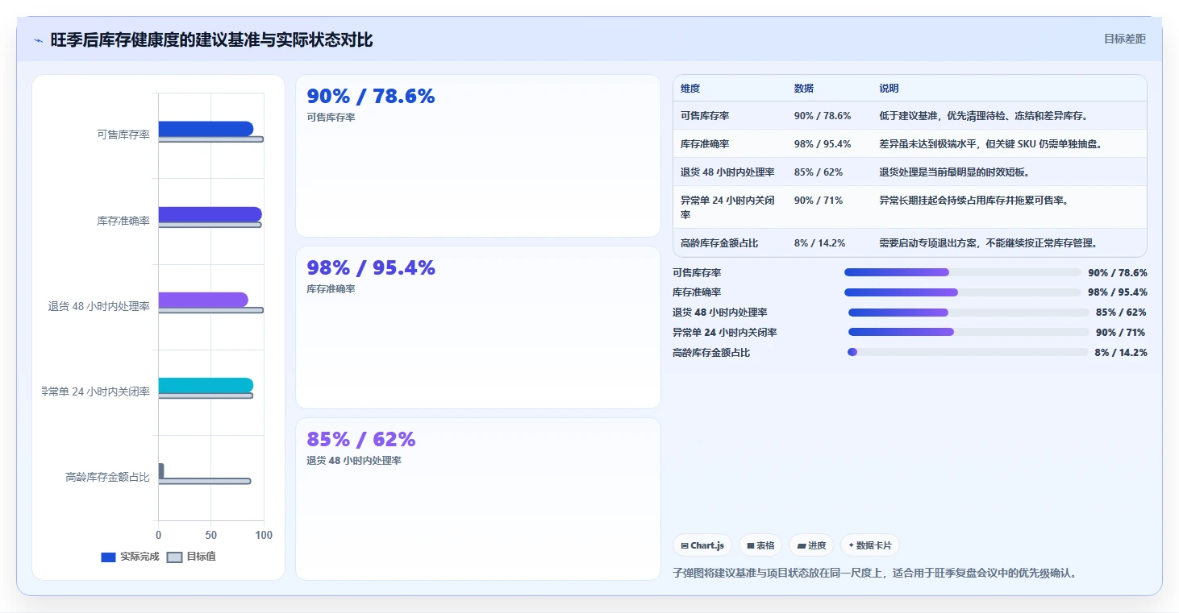Open the 90% / 78.6% data card
Viewport: 1179px width, 613px height.
pyautogui.click(x=478, y=156)
